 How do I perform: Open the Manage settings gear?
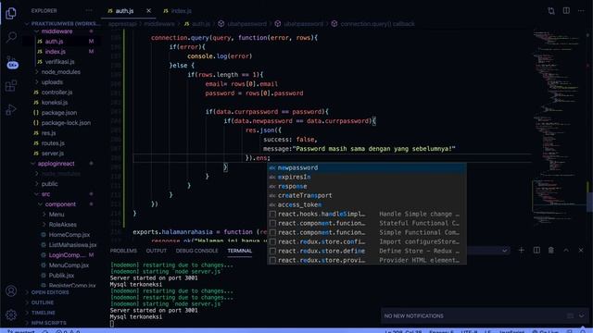coord(11,314)
